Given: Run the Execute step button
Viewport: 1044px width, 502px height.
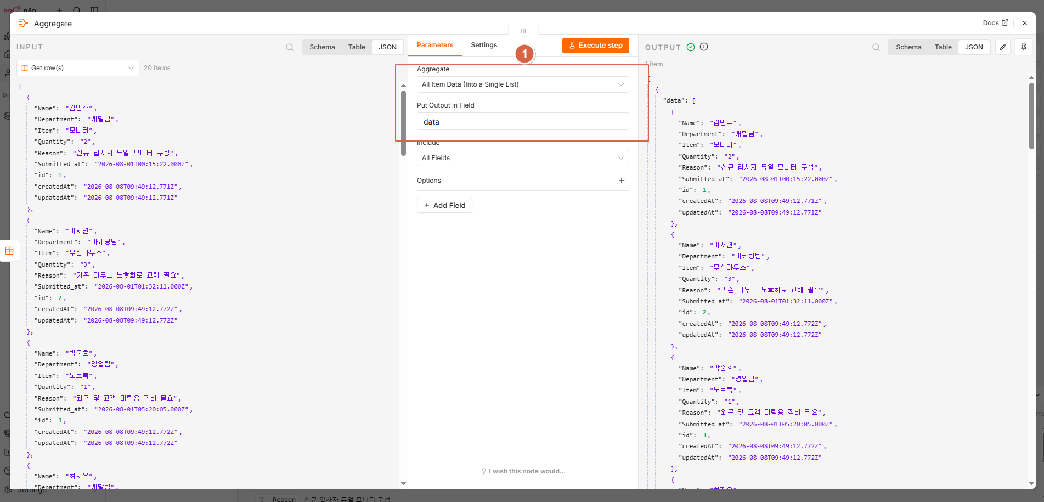Looking at the screenshot, I should click(x=596, y=46).
